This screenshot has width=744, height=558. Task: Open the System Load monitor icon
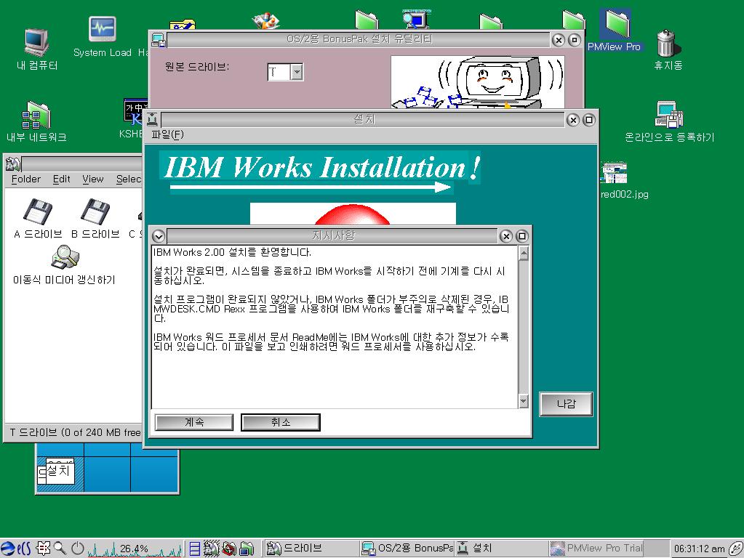103,37
